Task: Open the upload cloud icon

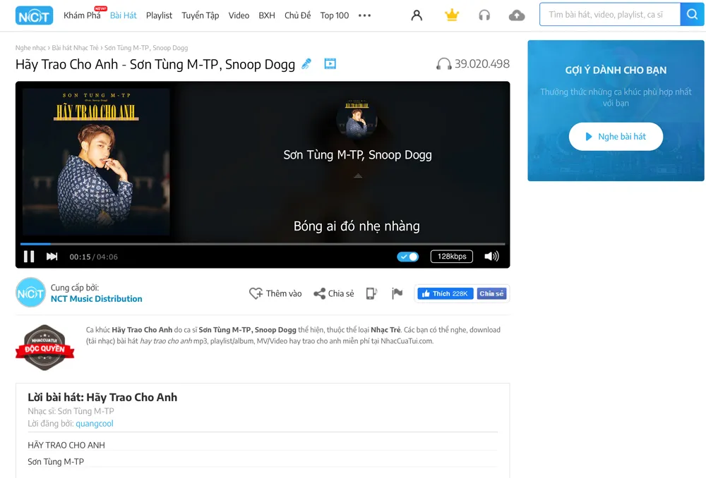Action: (517, 15)
